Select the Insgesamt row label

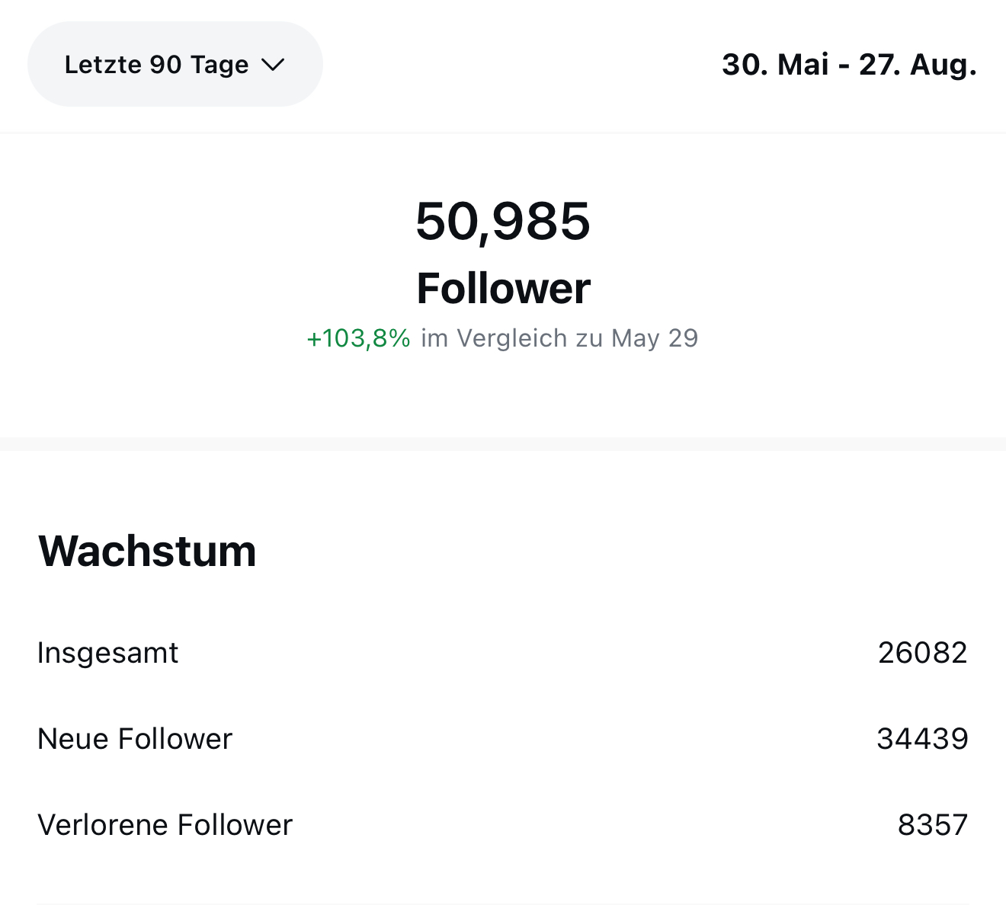pyautogui.click(x=107, y=653)
